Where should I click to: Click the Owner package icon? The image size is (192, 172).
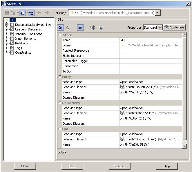[122, 45]
